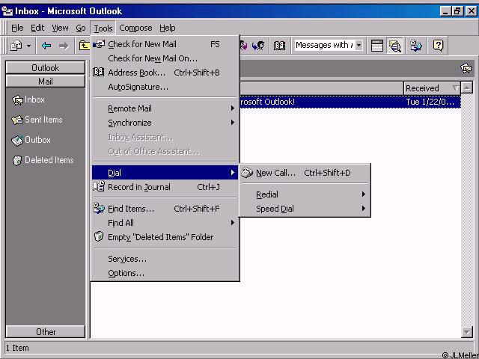Screen dimensions: 479x359
Task: Open the Go menu
Action: point(81,28)
